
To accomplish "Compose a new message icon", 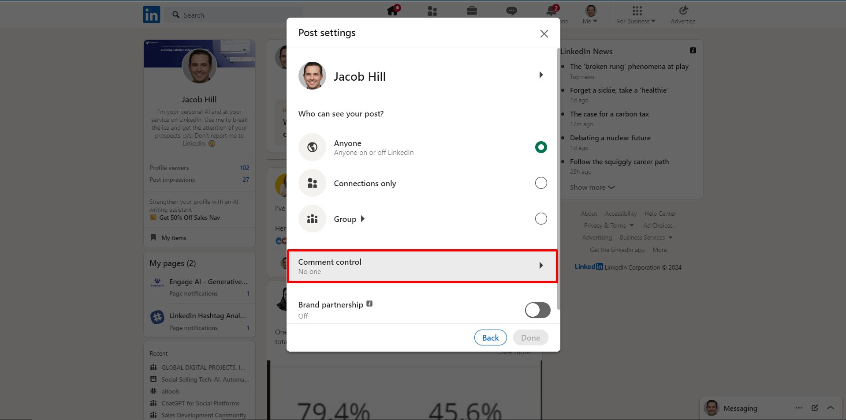I will [815, 408].
